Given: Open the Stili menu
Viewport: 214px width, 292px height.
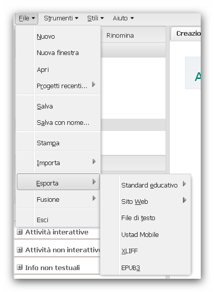Looking at the screenshot, I should [95, 18].
